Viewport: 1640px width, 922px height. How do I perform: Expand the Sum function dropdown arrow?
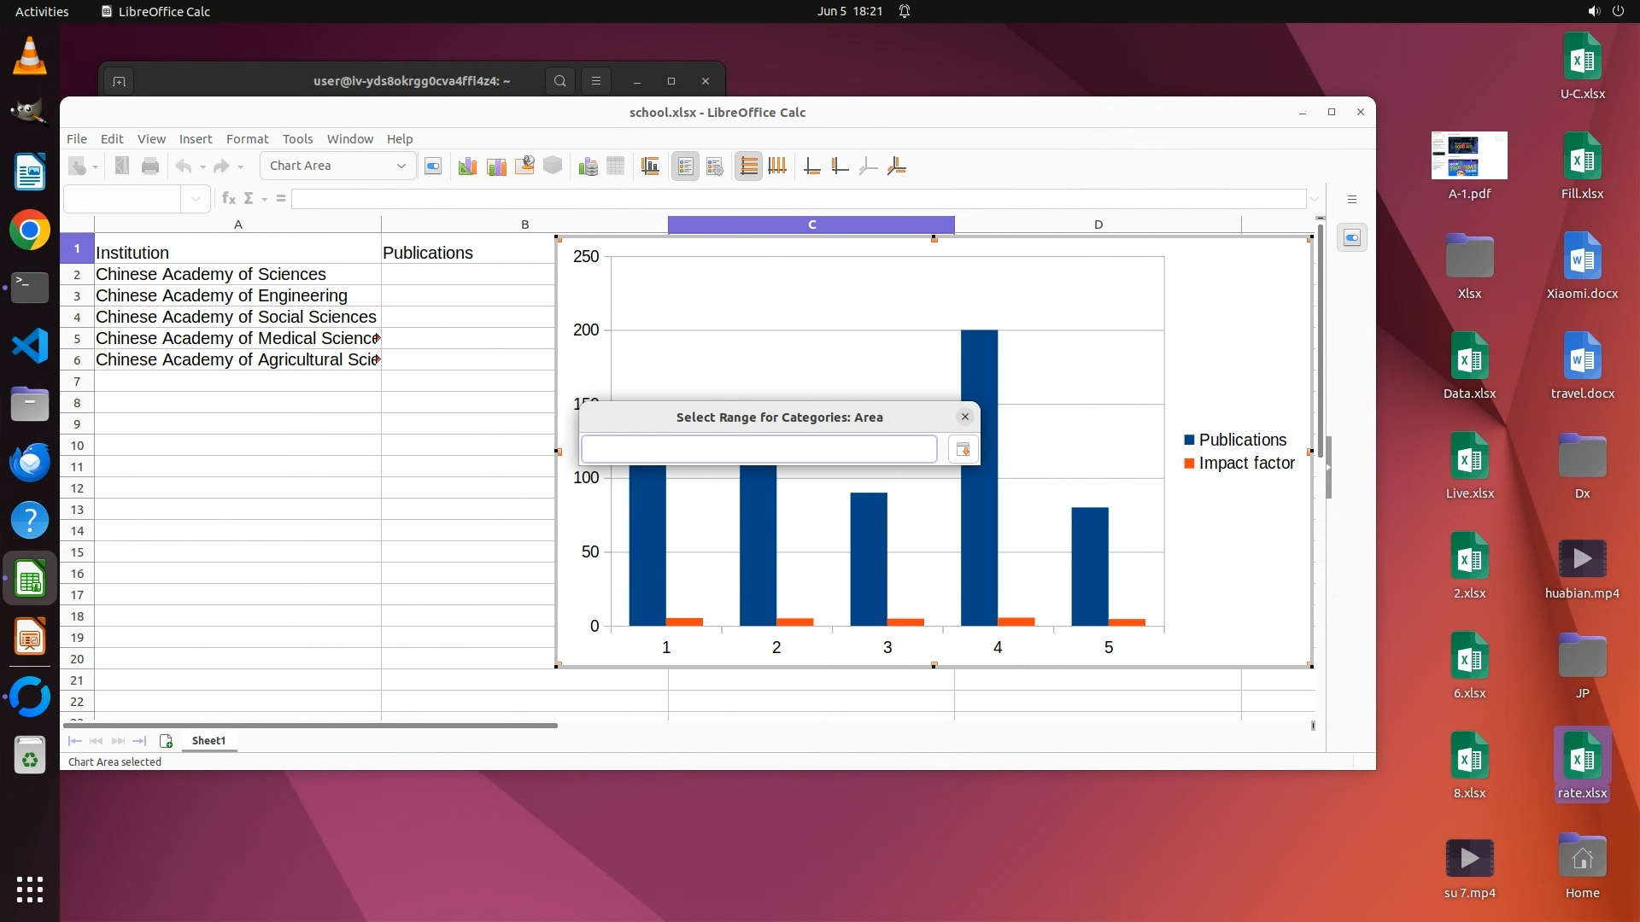[264, 199]
